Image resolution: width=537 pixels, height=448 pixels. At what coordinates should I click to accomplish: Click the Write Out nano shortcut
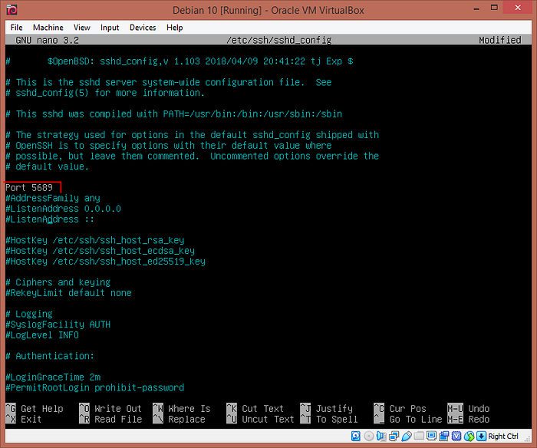point(110,409)
